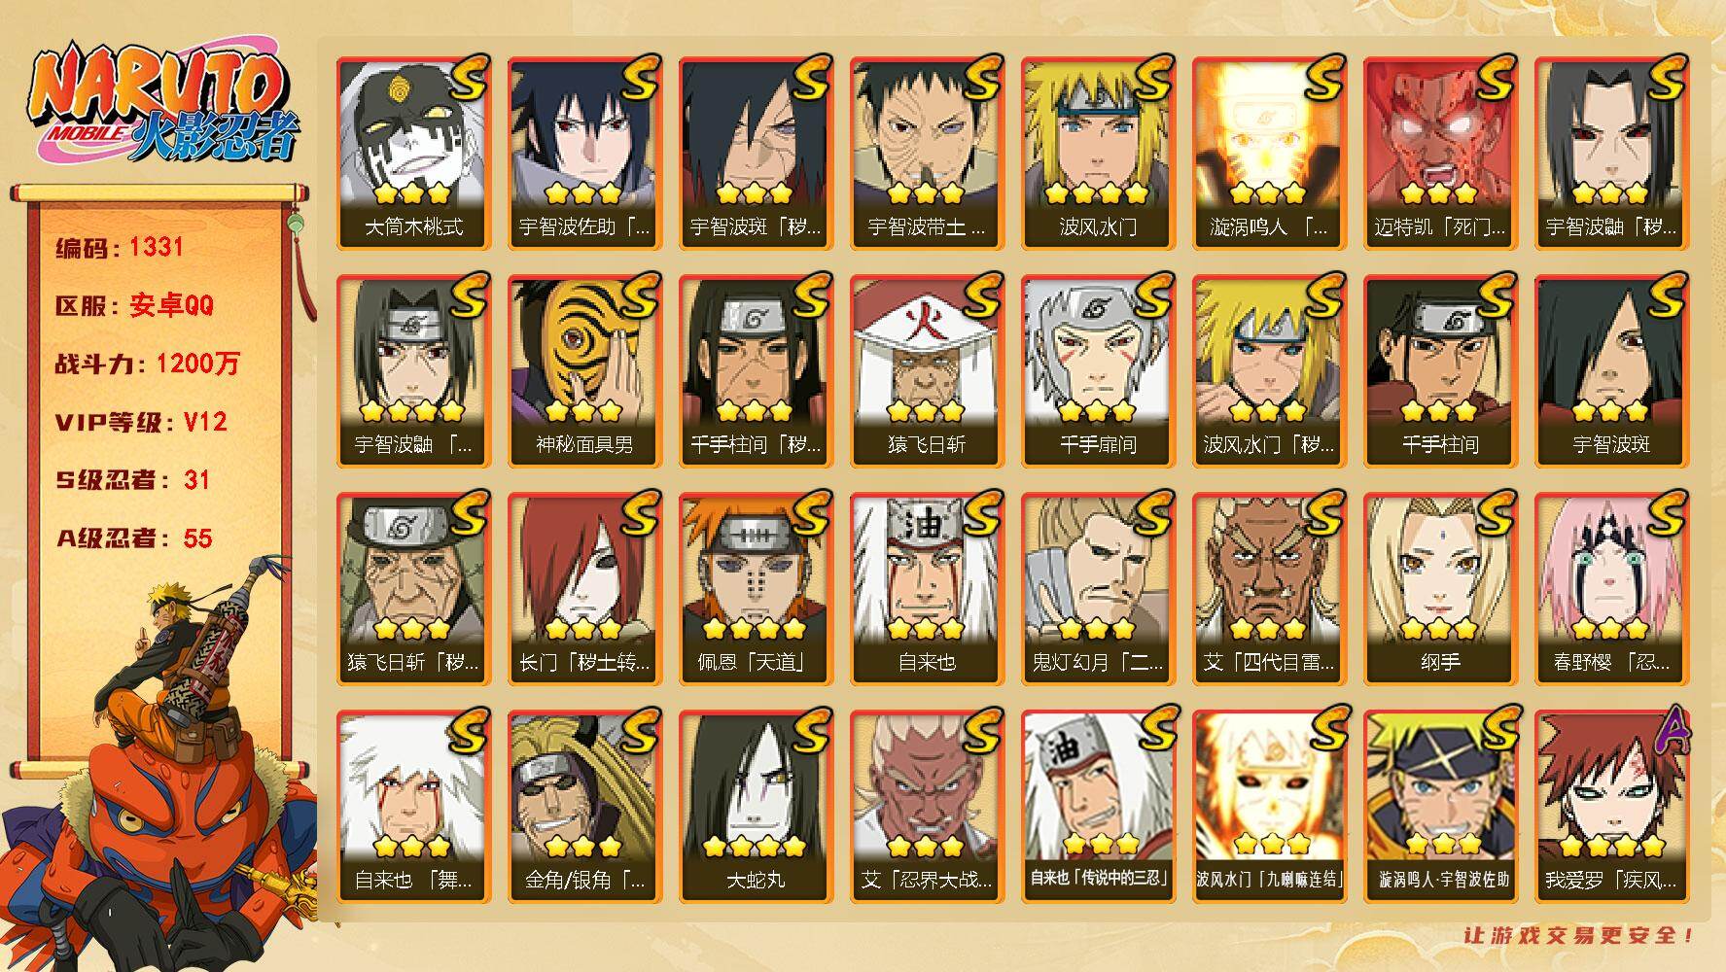This screenshot has height=972, width=1726.
Task: Select the 大筒木桃式 ninja card
Action: 413,154
